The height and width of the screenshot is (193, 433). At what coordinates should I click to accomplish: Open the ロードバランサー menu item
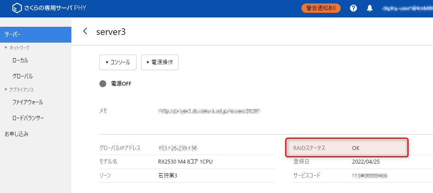pyautogui.click(x=28, y=118)
